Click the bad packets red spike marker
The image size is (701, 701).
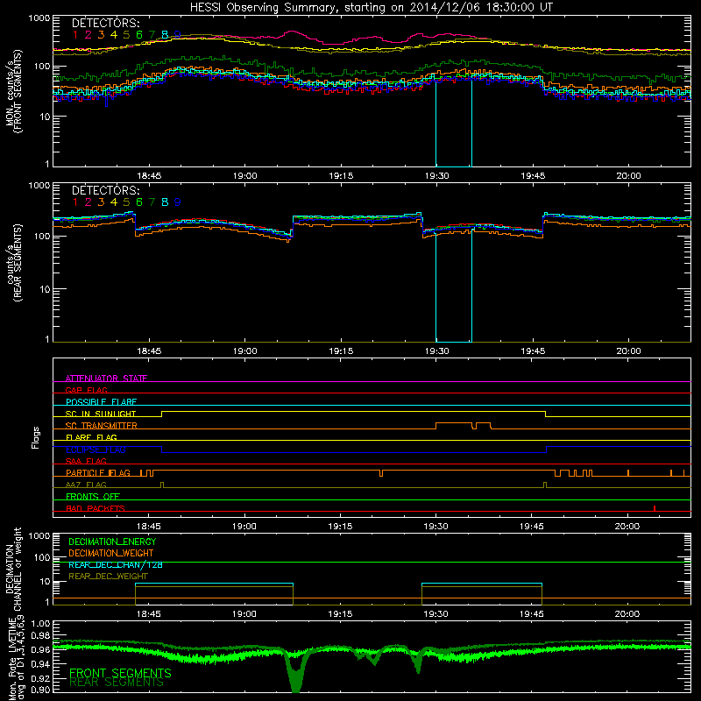pos(655,508)
